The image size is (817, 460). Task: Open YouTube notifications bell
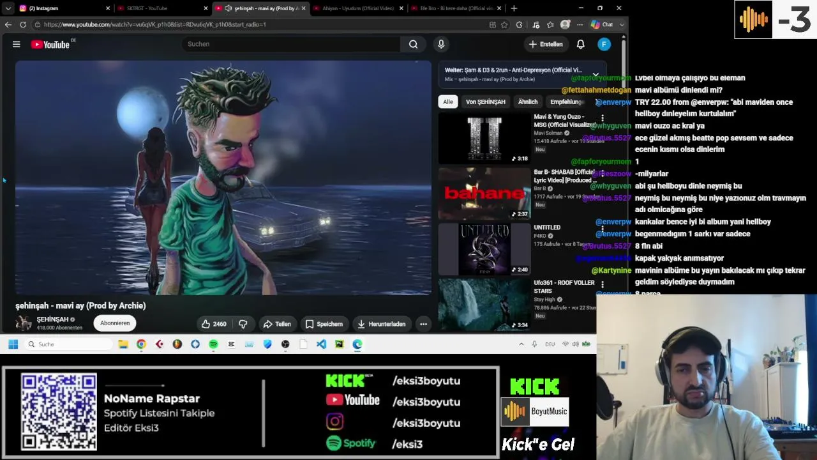point(581,44)
